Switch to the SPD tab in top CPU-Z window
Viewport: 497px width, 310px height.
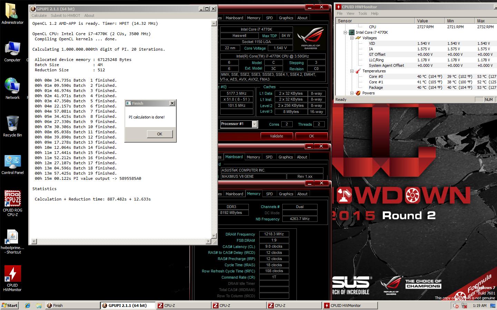pyautogui.click(x=269, y=18)
